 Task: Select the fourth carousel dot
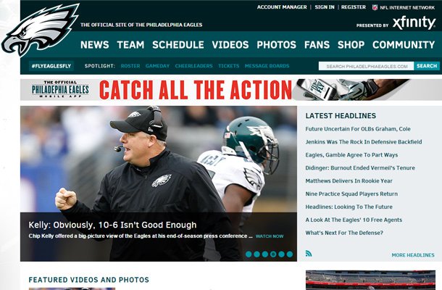click(x=273, y=254)
